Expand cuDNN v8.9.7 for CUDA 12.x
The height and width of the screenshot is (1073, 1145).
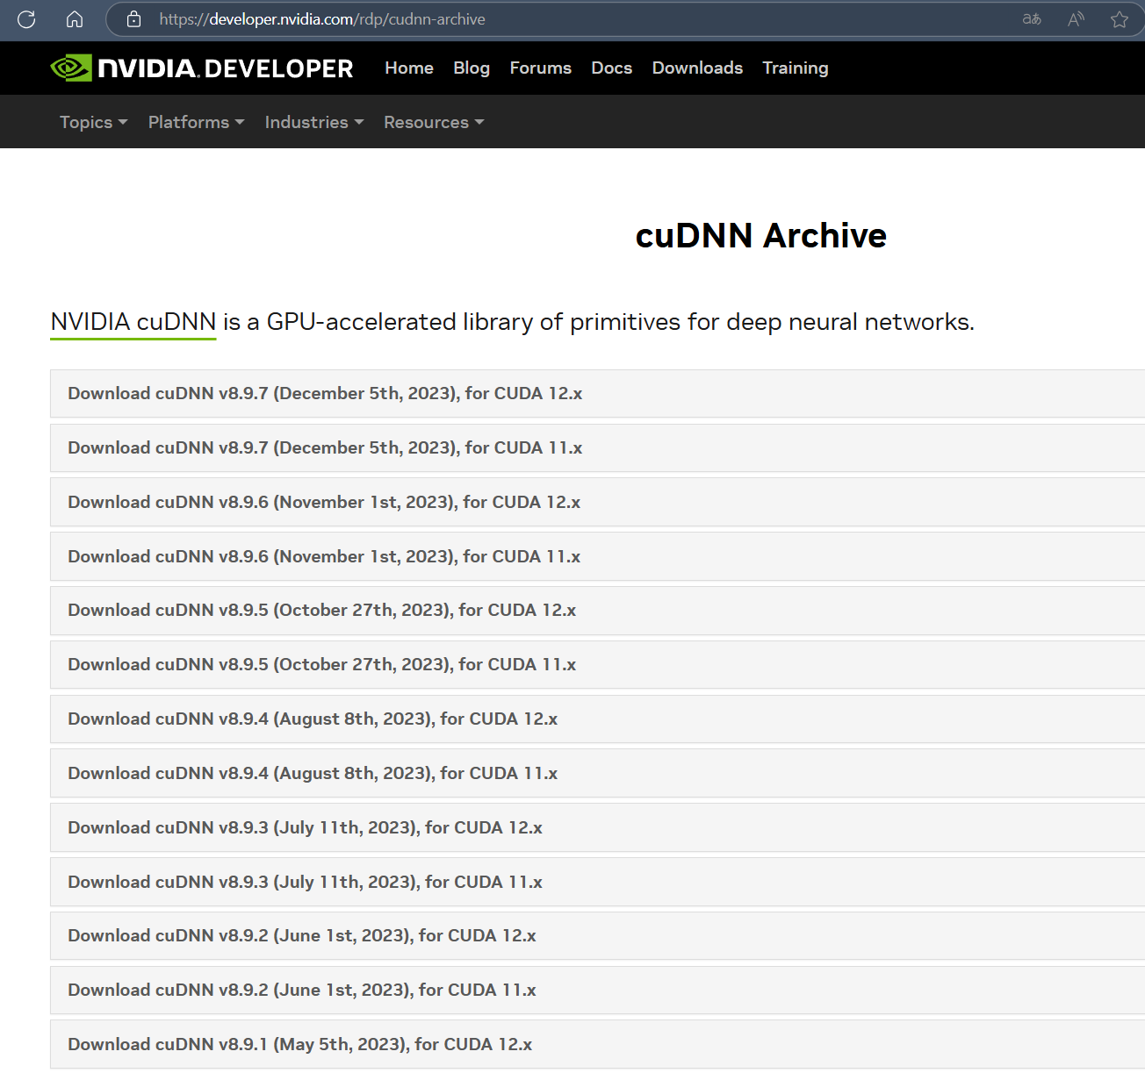597,393
